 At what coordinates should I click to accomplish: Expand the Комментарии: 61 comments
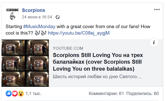(x=106, y=94)
